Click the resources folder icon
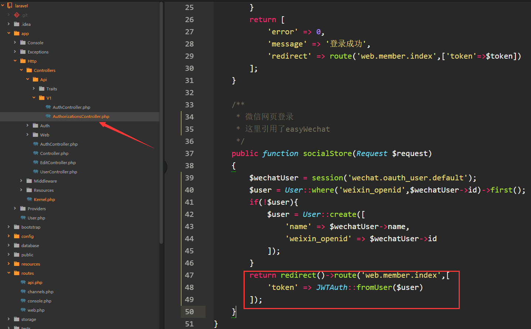This screenshot has width=531, height=329. [x=17, y=264]
